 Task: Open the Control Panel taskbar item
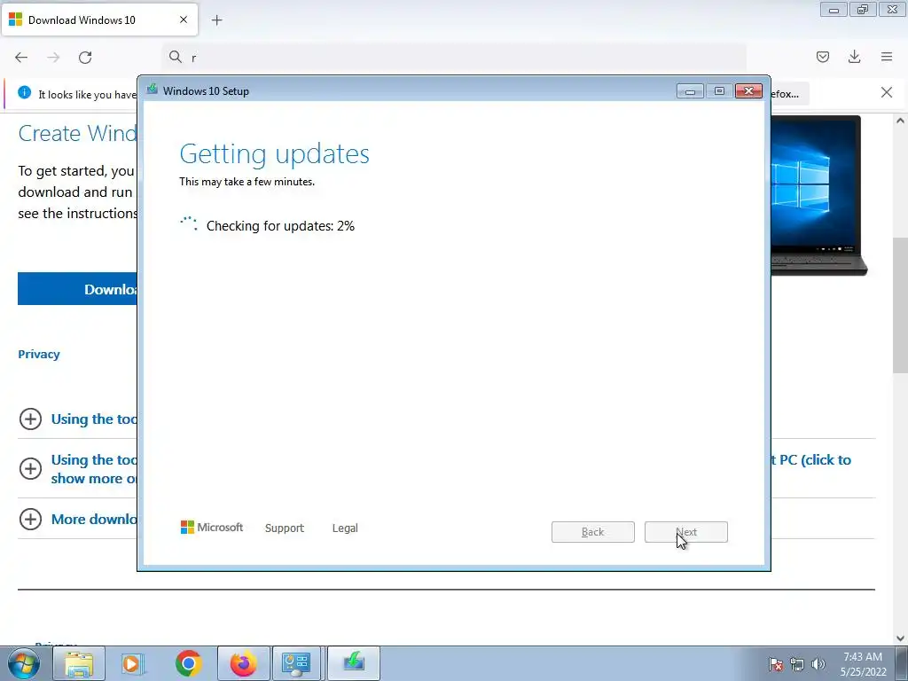(296, 663)
